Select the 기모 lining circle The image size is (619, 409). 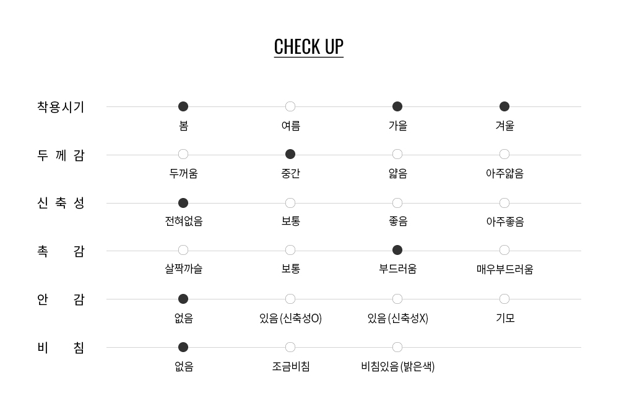point(504,299)
